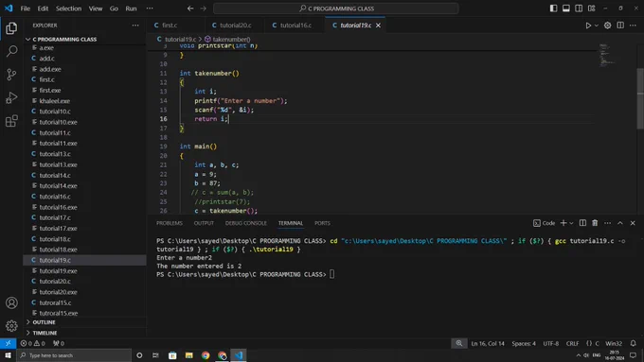Open the Accounts menu icon

11,303
